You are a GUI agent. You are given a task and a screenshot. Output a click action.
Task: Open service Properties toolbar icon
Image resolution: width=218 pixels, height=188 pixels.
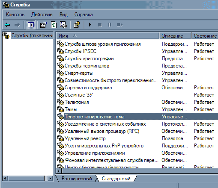click(44, 25)
